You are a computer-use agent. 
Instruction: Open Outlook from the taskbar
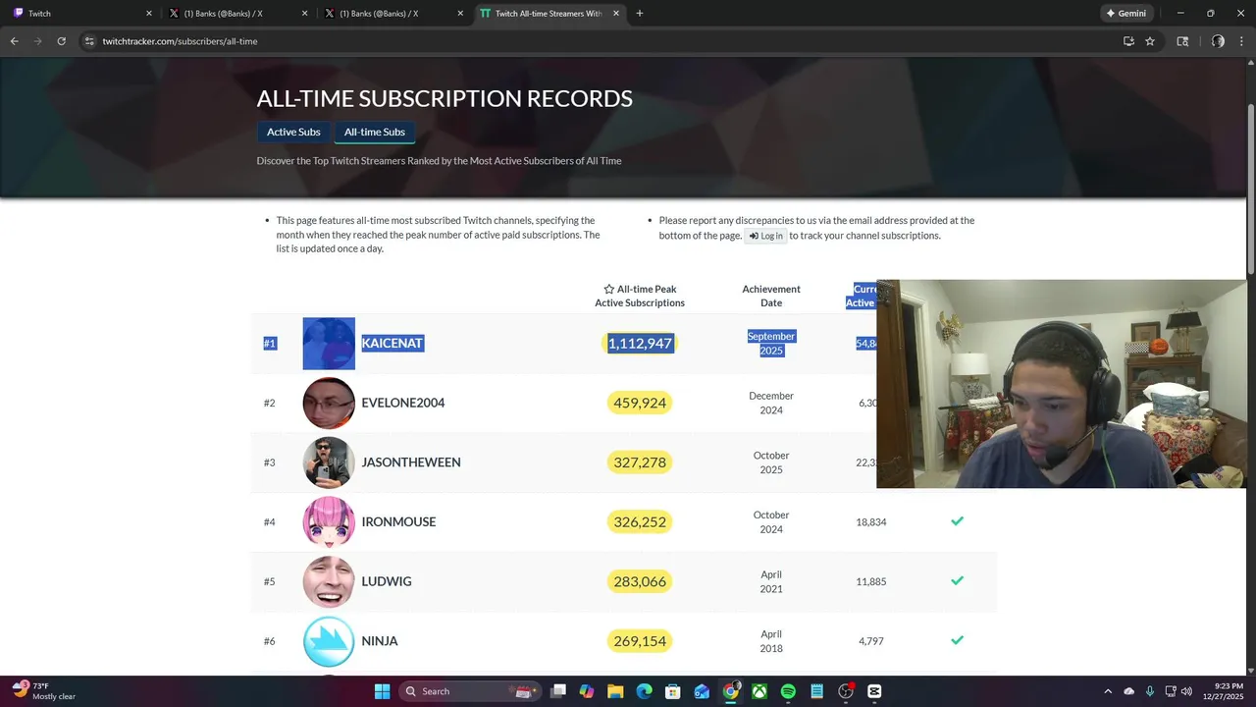coord(702,691)
